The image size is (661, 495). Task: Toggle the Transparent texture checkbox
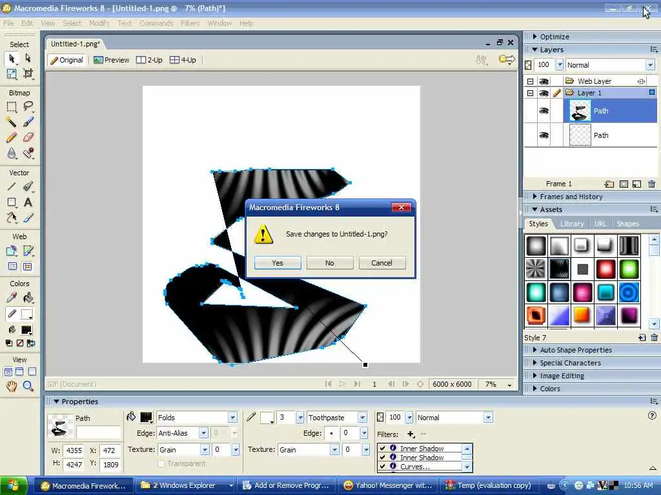161,463
